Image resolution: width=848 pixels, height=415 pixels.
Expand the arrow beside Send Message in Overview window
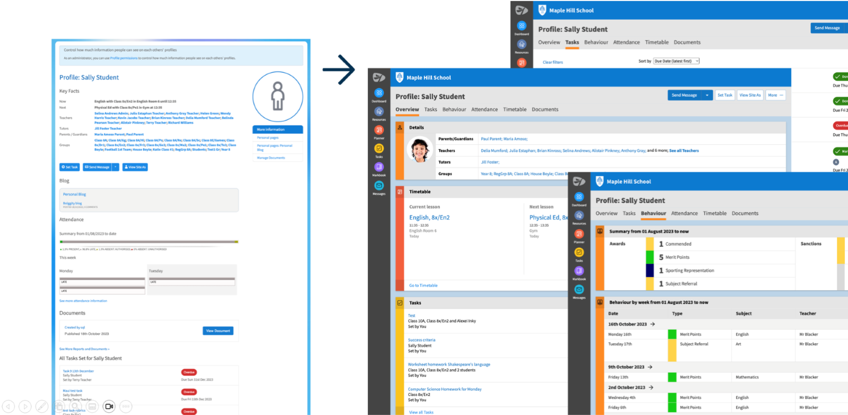[x=707, y=96]
